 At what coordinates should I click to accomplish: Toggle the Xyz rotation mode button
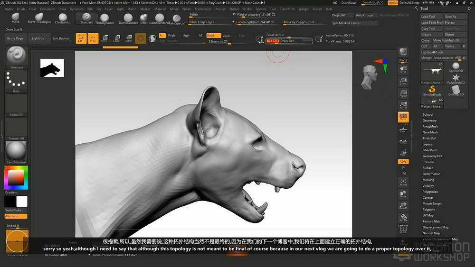click(x=403, y=161)
